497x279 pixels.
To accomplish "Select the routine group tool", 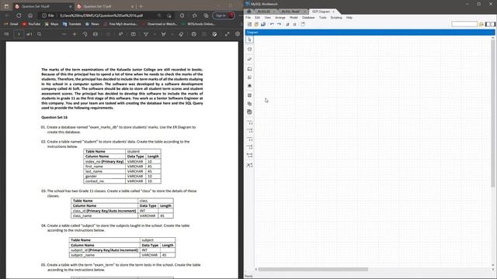I will click(x=249, y=112).
